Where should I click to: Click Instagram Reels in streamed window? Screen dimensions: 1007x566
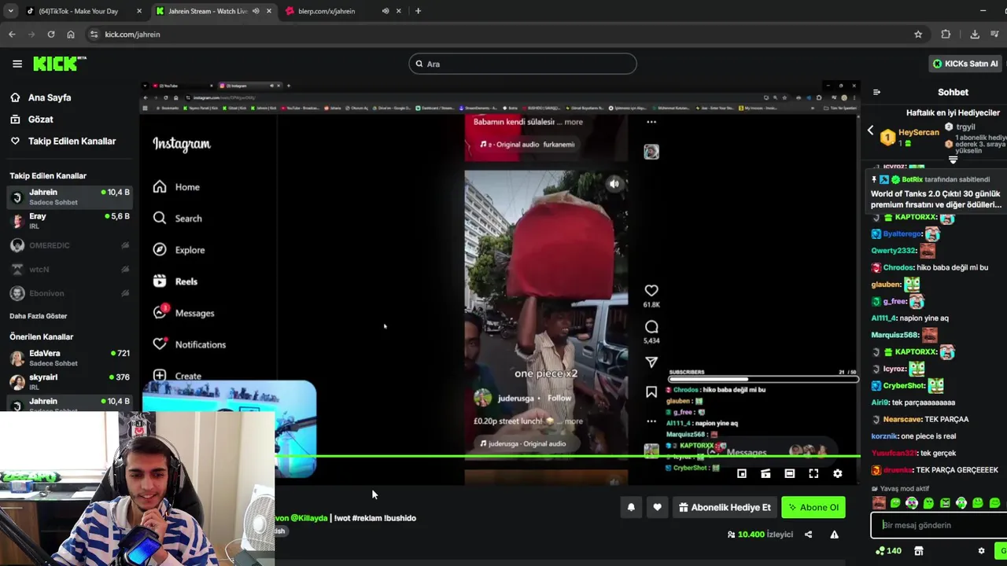pyautogui.click(x=175, y=281)
